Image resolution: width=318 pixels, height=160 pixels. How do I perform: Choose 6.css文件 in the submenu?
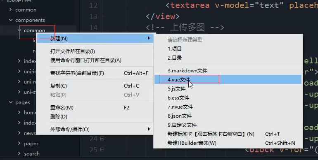coord(178,98)
